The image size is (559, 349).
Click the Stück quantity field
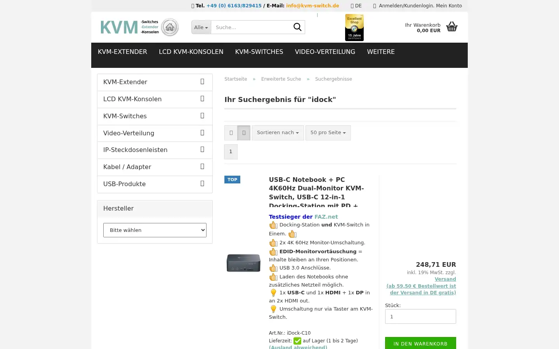coord(420,316)
